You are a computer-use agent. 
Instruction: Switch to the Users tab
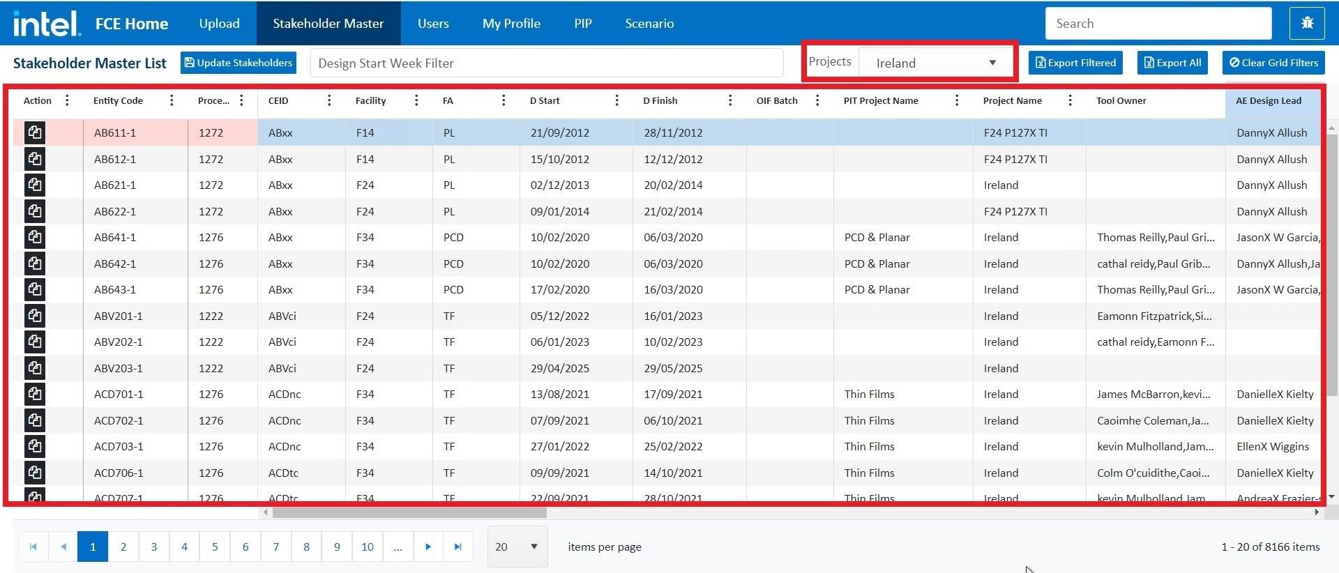pos(433,24)
